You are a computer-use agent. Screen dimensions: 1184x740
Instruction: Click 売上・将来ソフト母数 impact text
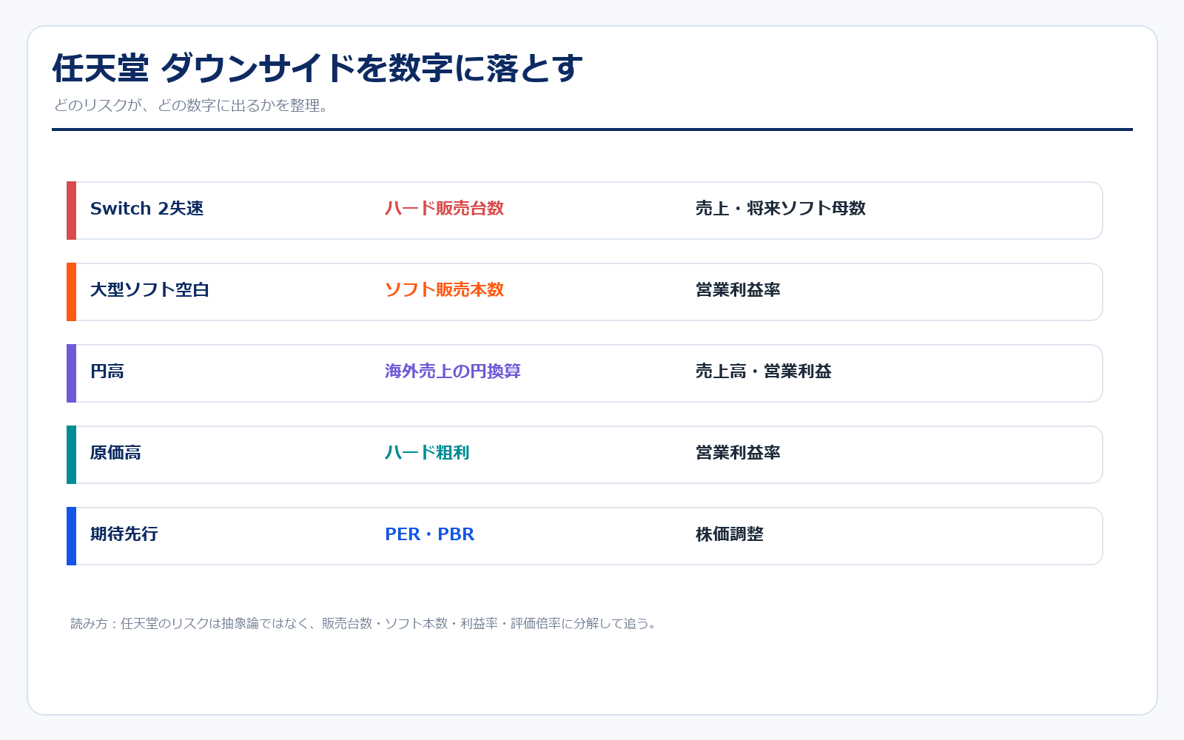point(781,209)
